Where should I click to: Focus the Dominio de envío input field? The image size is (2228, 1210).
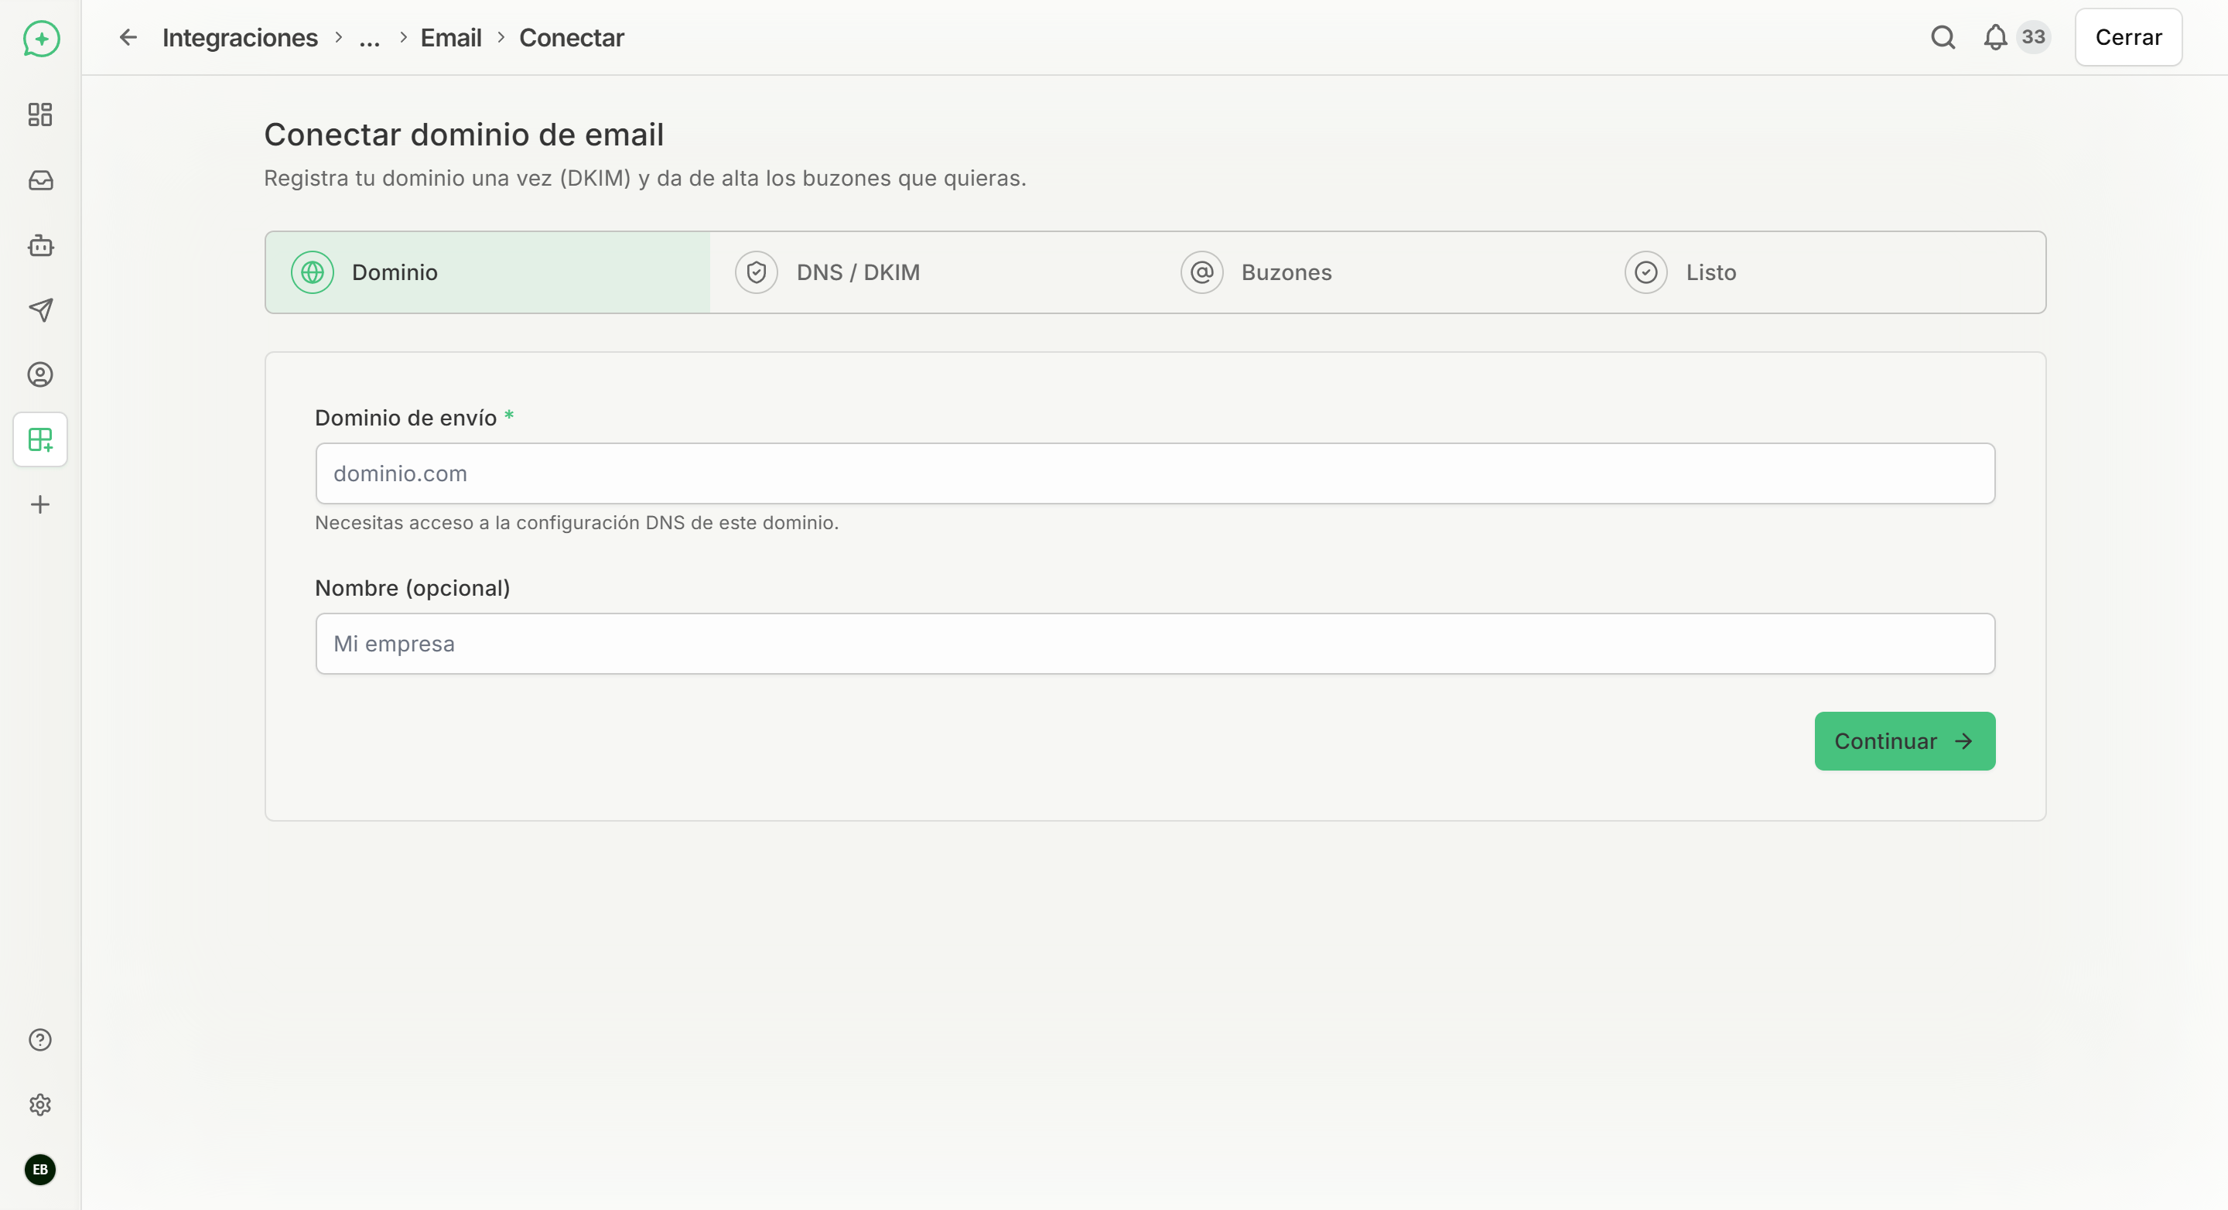(1155, 473)
